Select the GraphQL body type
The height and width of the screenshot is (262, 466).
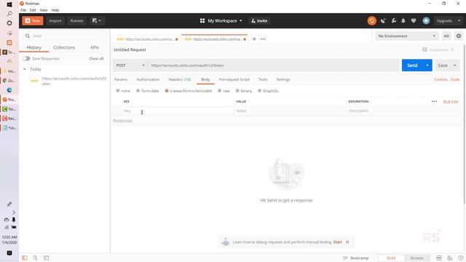tap(268, 91)
